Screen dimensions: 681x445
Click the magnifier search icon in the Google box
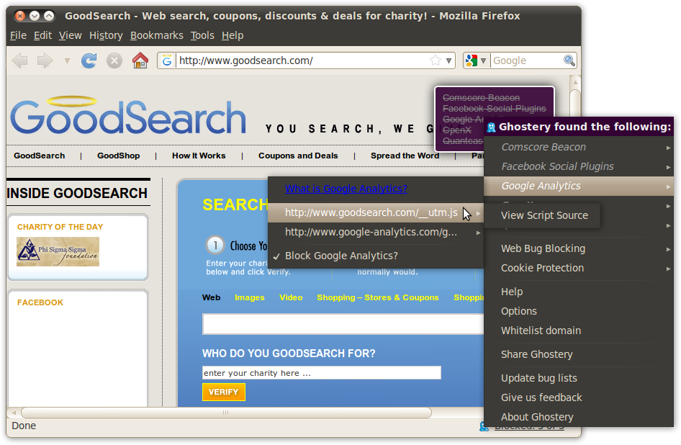point(569,60)
